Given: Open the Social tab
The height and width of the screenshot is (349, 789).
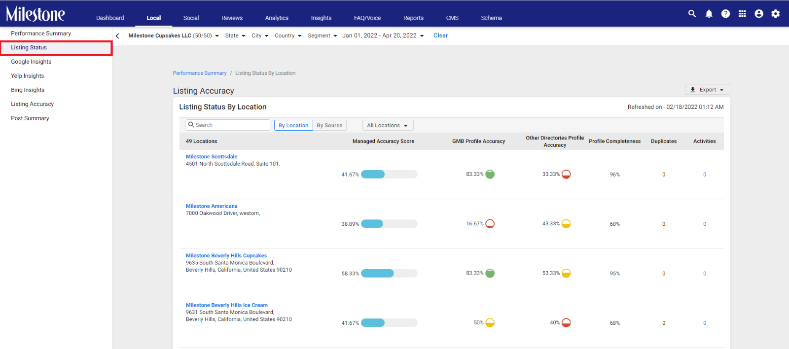Looking at the screenshot, I should click(x=191, y=18).
